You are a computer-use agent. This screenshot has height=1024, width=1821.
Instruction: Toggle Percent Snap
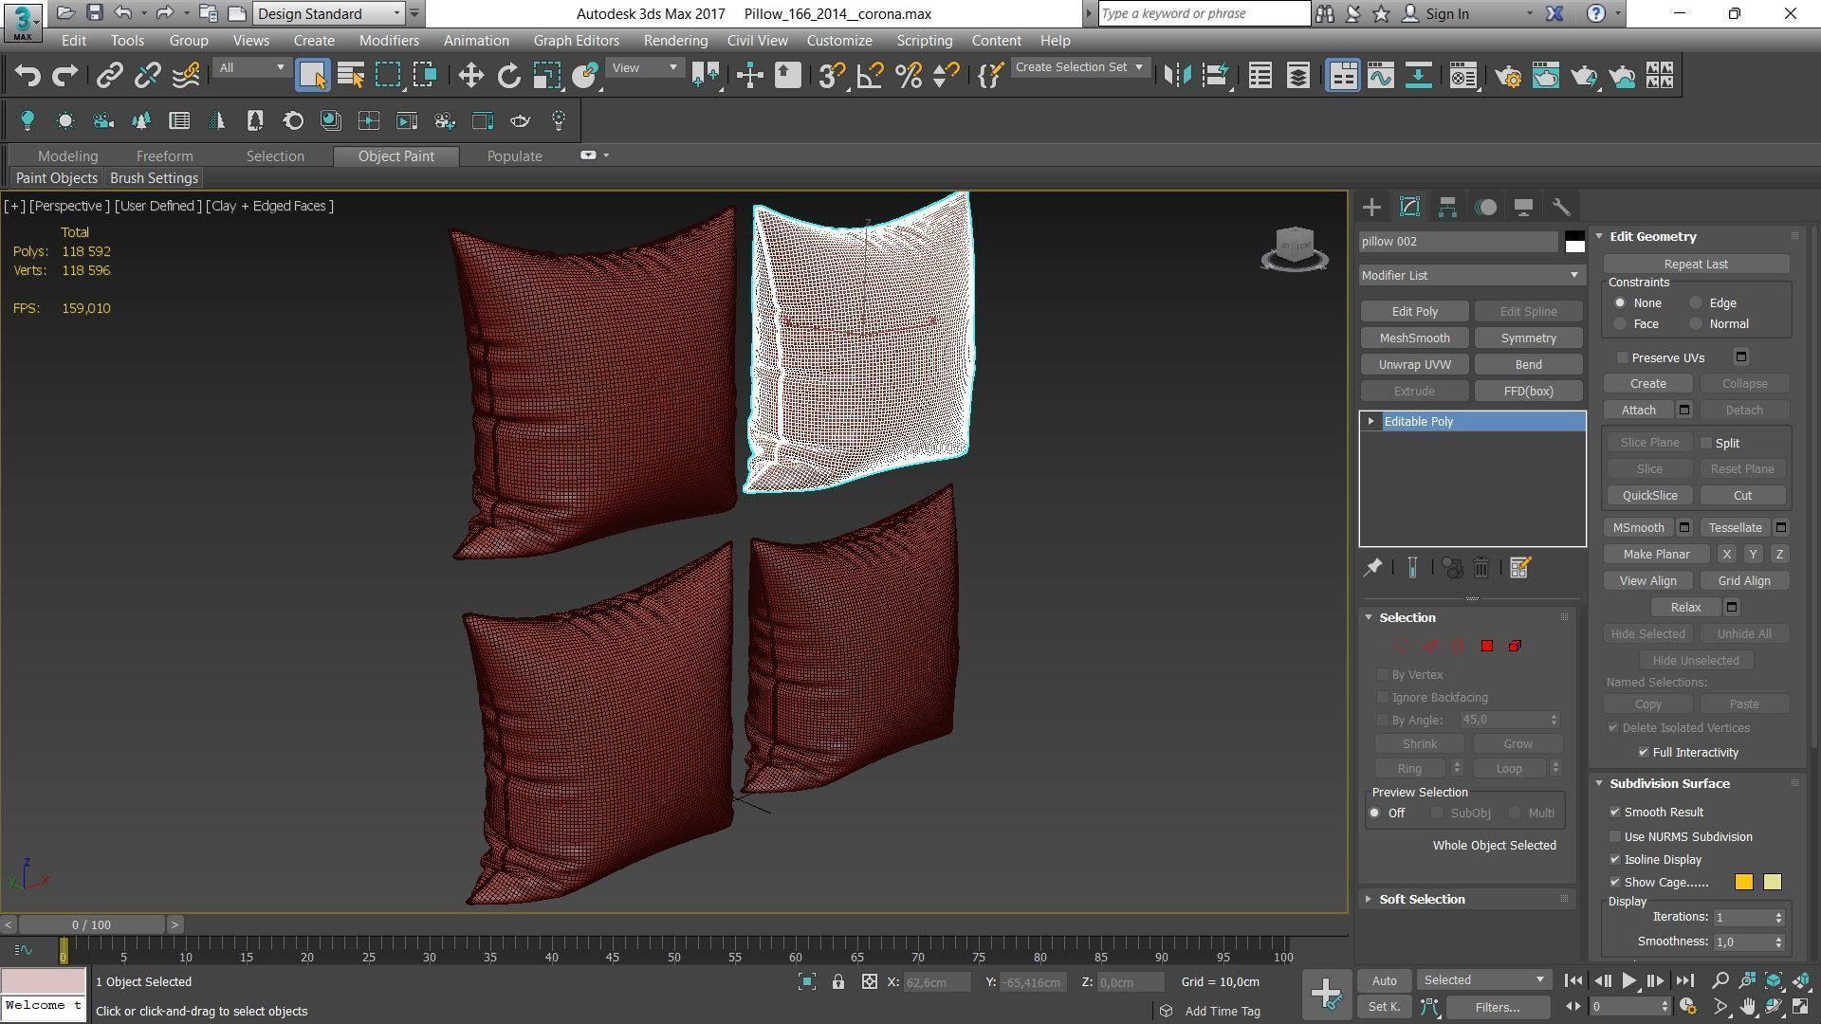908,76
